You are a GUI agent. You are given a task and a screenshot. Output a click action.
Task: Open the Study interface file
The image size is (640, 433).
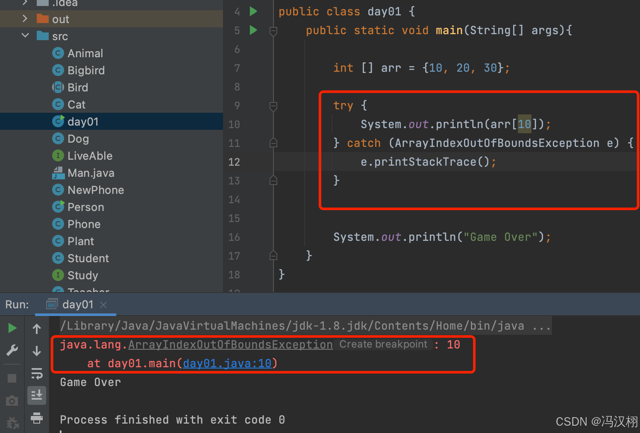[x=82, y=275]
